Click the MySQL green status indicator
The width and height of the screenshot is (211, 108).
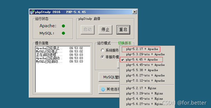[63, 33]
